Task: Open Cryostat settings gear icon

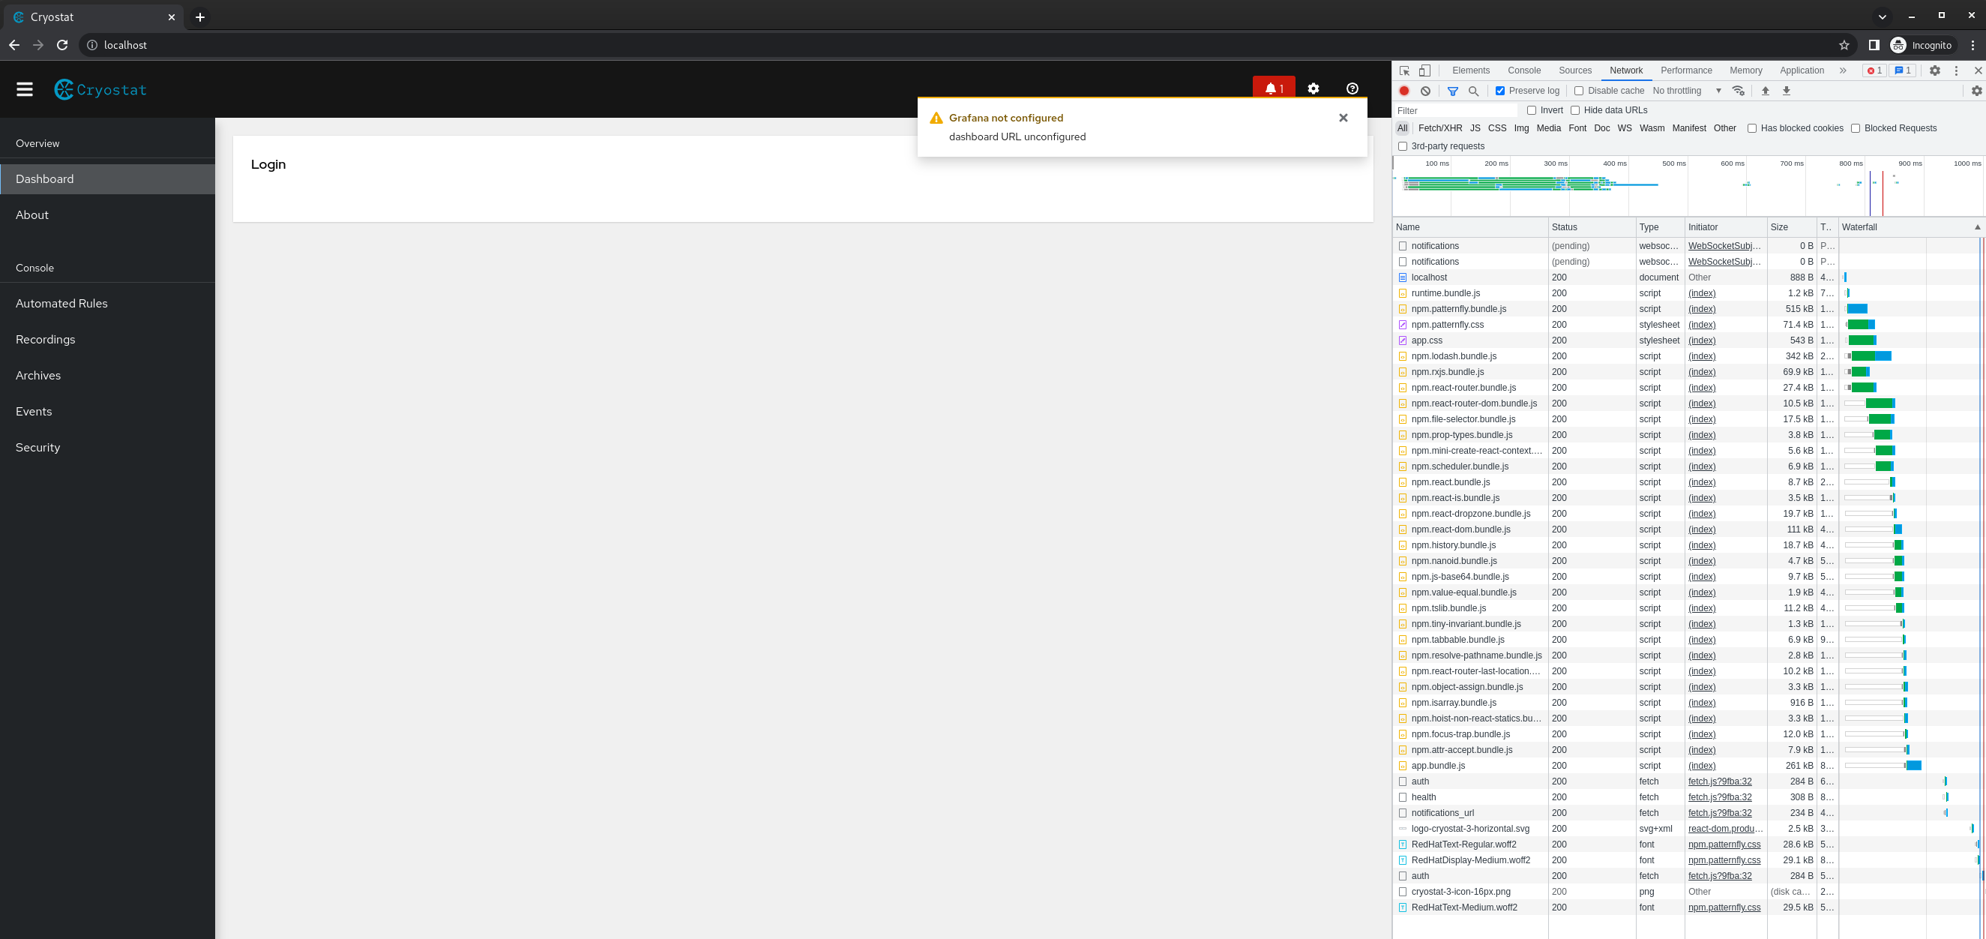Action: [x=1314, y=88]
